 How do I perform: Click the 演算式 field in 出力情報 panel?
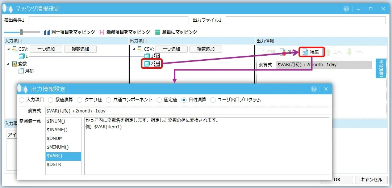[x=324, y=65]
